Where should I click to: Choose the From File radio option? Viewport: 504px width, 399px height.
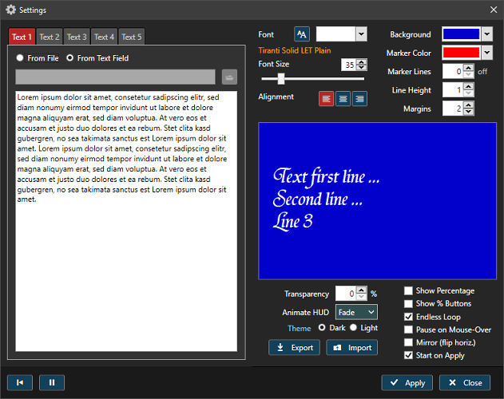click(x=20, y=58)
